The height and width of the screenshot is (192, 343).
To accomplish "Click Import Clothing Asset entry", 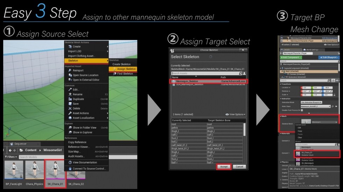I will pyautogui.click(x=82, y=56).
